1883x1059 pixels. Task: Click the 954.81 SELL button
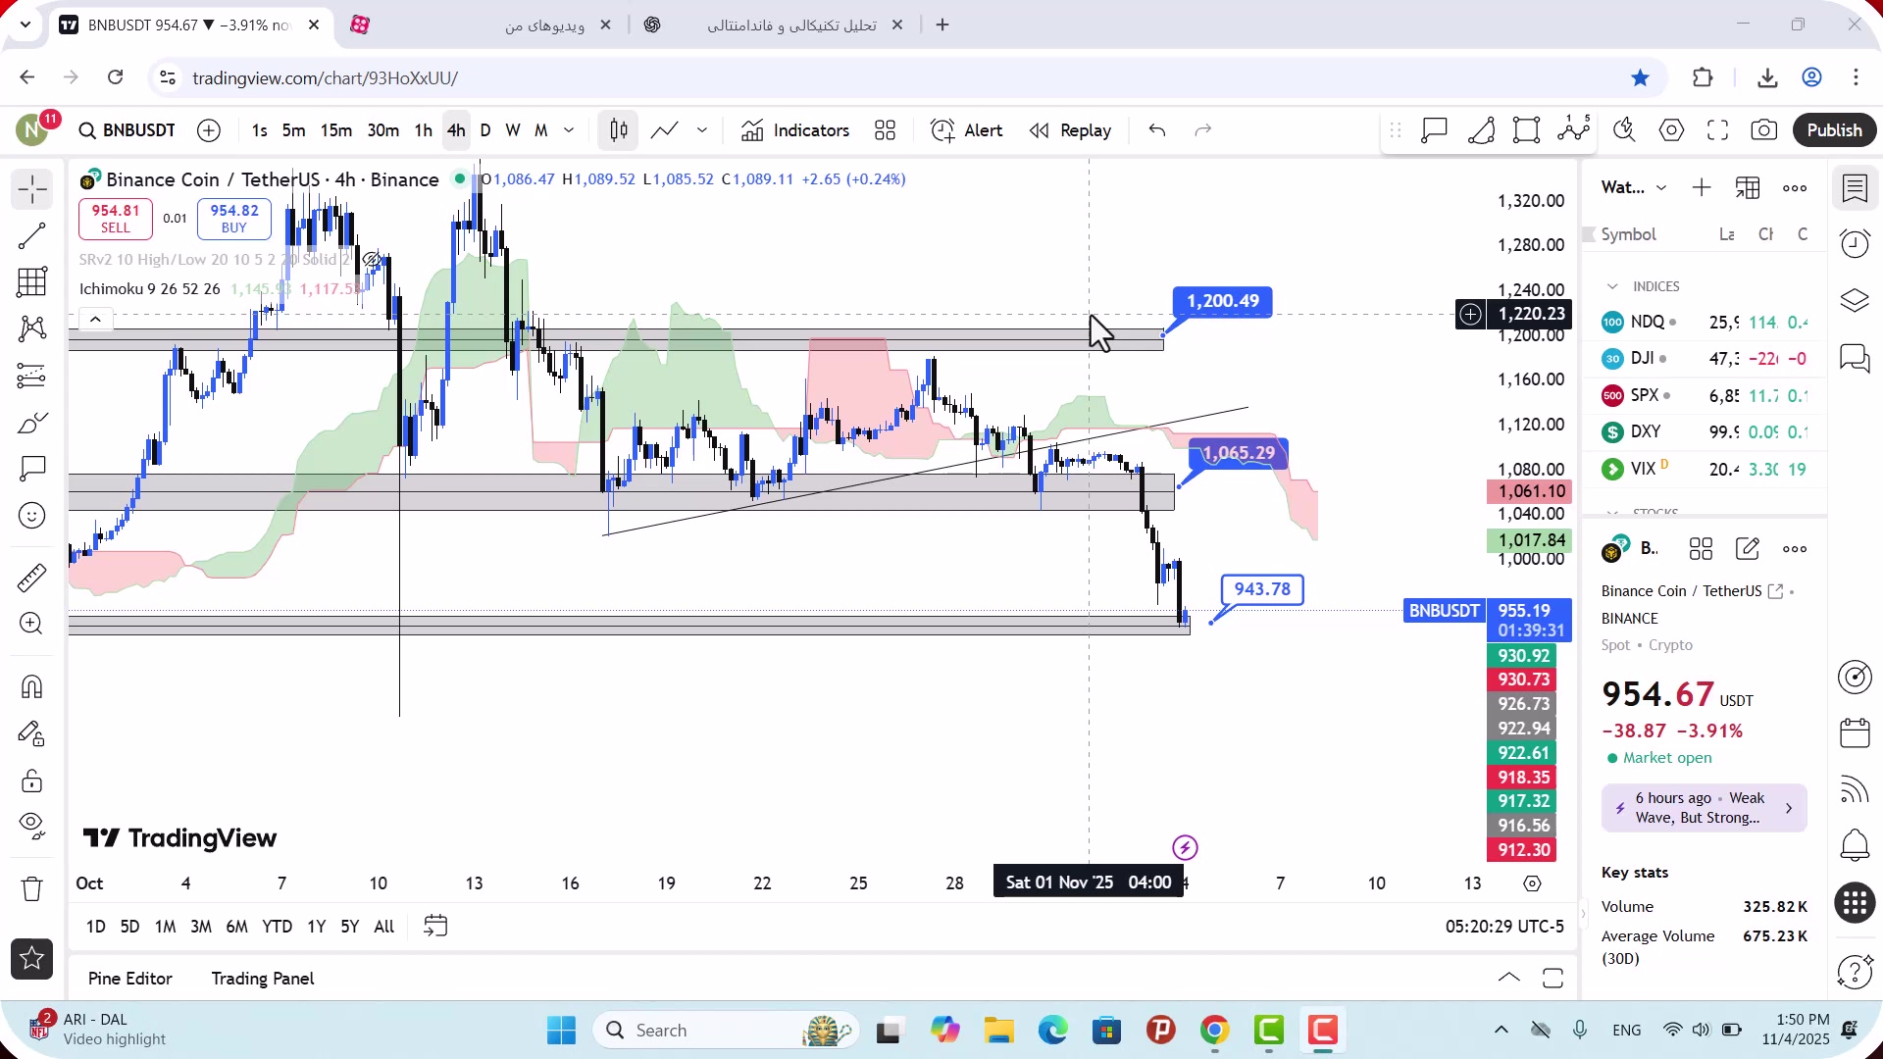[116, 219]
